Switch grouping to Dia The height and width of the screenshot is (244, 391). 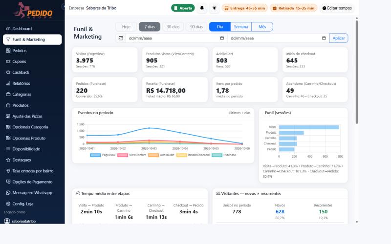click(x=219, y=27)
